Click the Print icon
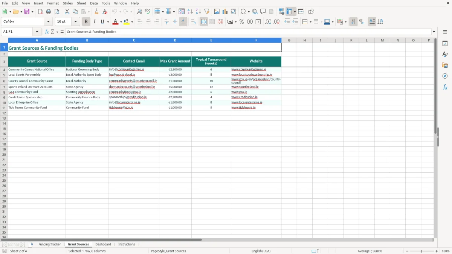 point(49,12)
